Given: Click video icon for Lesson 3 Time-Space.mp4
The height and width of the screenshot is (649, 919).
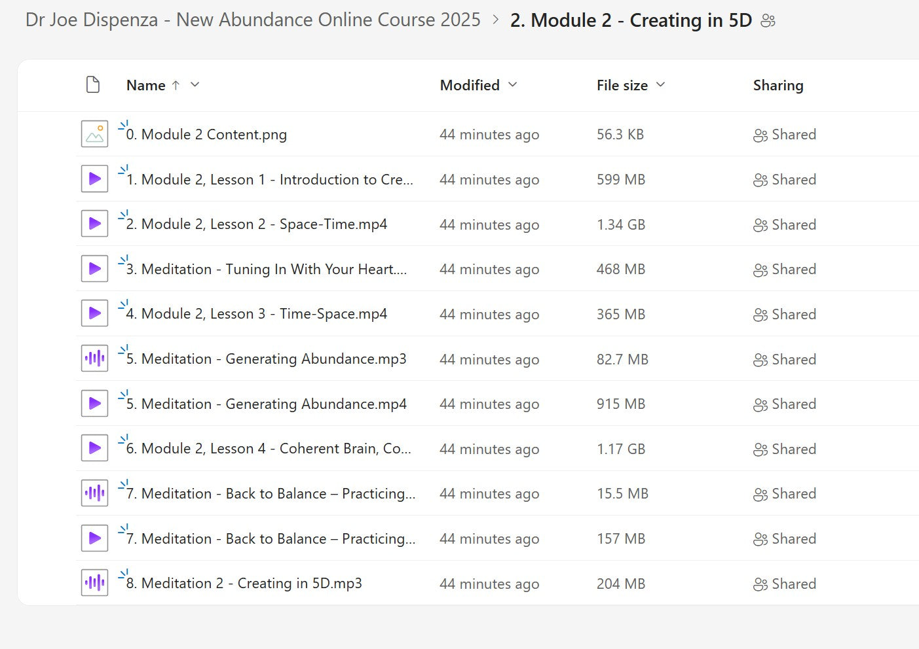Looking at the screenshot, I should (x=94, y=314).
